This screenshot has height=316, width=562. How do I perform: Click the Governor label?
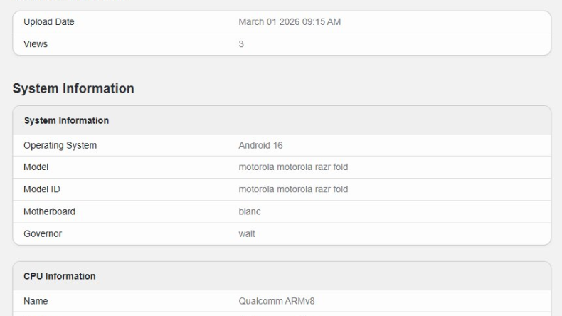click(x=43, y=233)
